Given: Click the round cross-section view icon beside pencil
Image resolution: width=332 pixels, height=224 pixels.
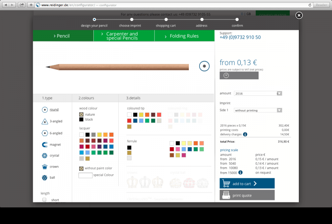Looking at the screenshot, I should point(204,66).
